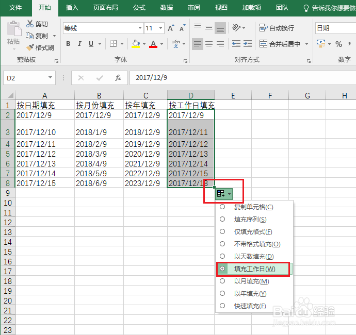Select Fill Years (以年填充) option
The width and height of the screenshot is (356, 335).
point(254,293)
